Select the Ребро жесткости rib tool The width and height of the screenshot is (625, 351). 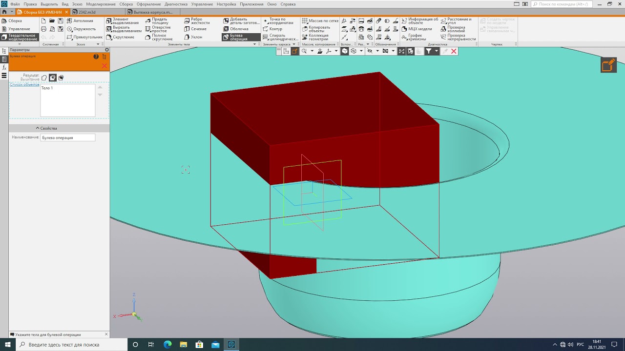point(197,21)
